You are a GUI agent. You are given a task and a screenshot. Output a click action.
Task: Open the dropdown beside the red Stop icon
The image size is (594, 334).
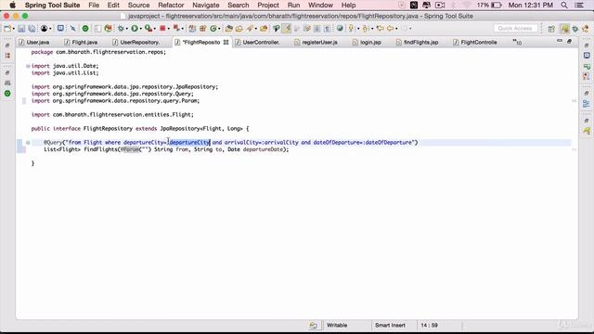(168, 29)
